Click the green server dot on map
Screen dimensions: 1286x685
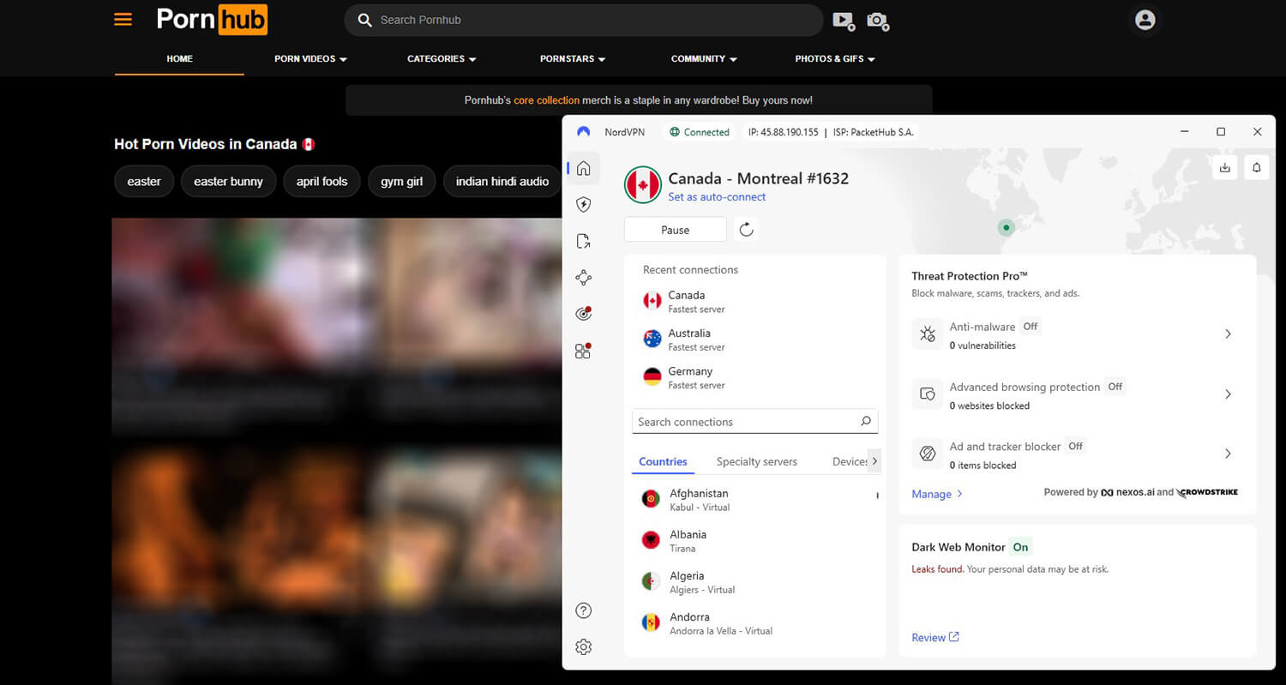point(1007,227)
